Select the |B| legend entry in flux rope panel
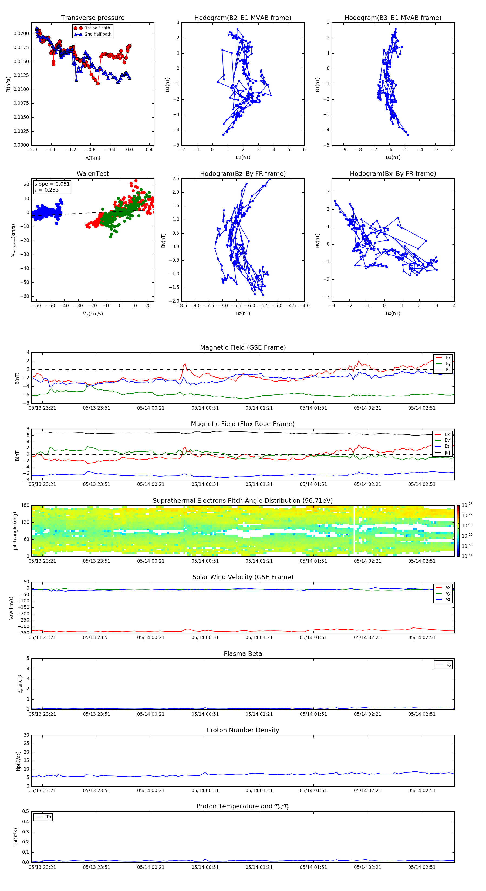Viewport: 486px width, 891px height. pos(443,453)
